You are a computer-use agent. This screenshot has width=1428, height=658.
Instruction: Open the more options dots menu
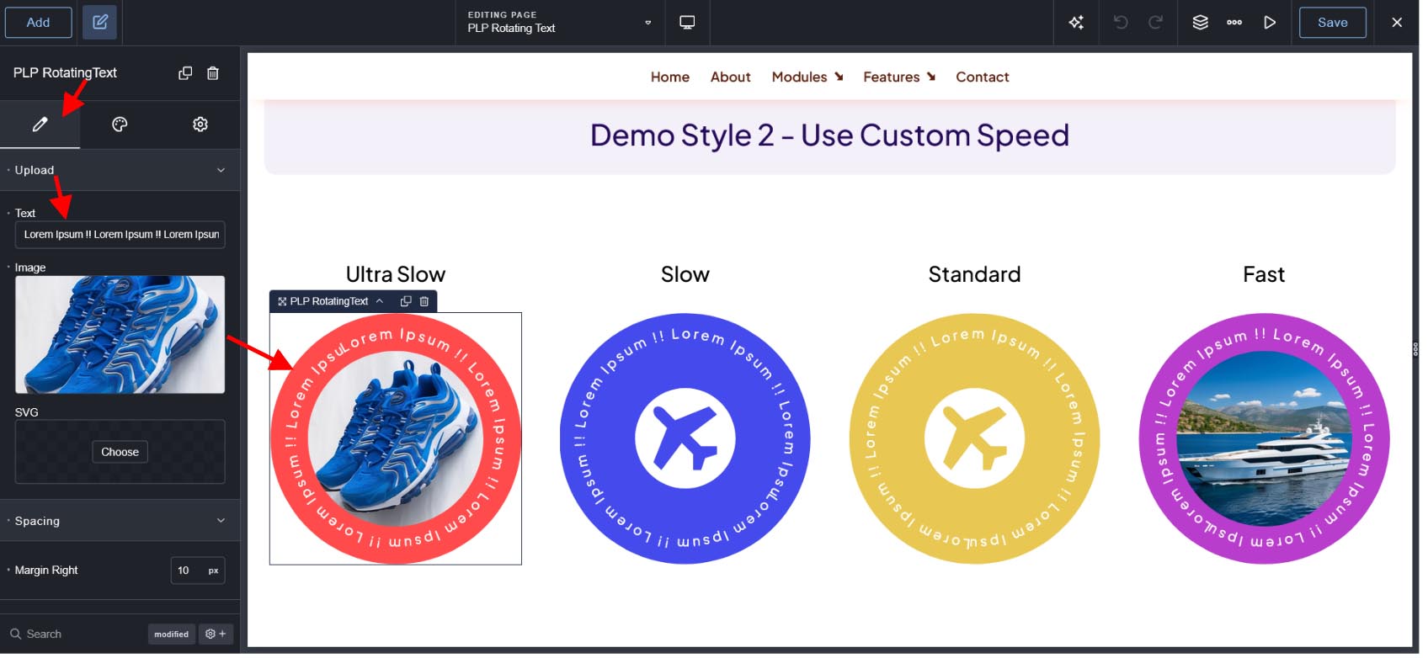1234,23
